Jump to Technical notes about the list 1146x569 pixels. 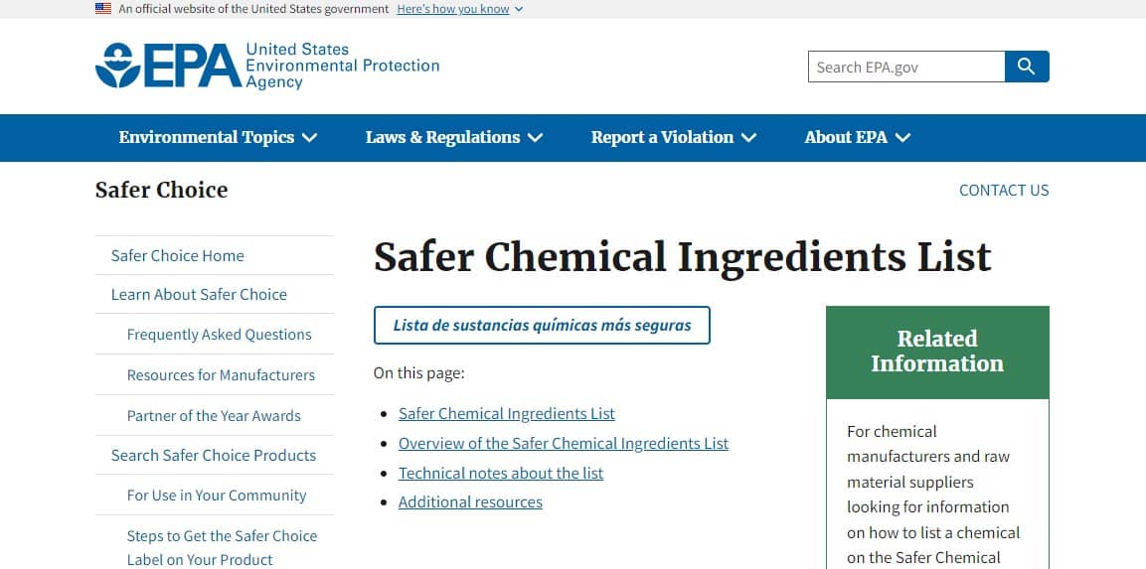coord(500,474)
